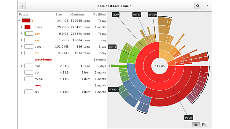Click the 34.4 GB center of the ring chart
Image resolution: width=230 pixels, height=129 pixels.
[x=159, y=66]
